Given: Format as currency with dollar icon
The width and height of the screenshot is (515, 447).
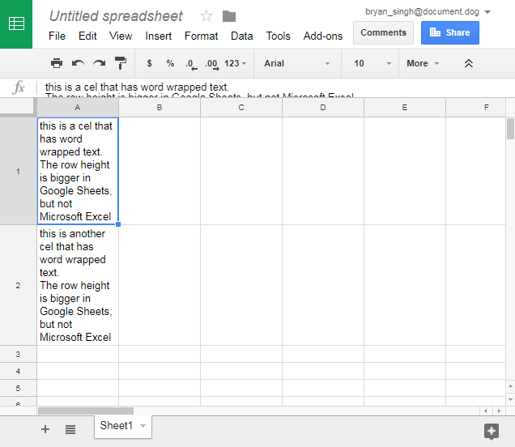Looking at the screenshot, I should [x=149, y=63].
